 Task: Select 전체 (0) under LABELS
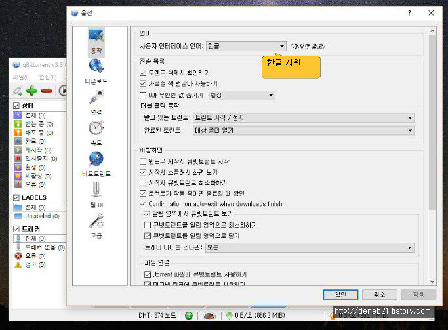coord(40,207)
